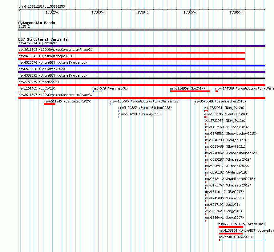Select nsv4332692 gnomADStructuralVariants label
This screenshot has height=252, width=274.
point(53,75)
